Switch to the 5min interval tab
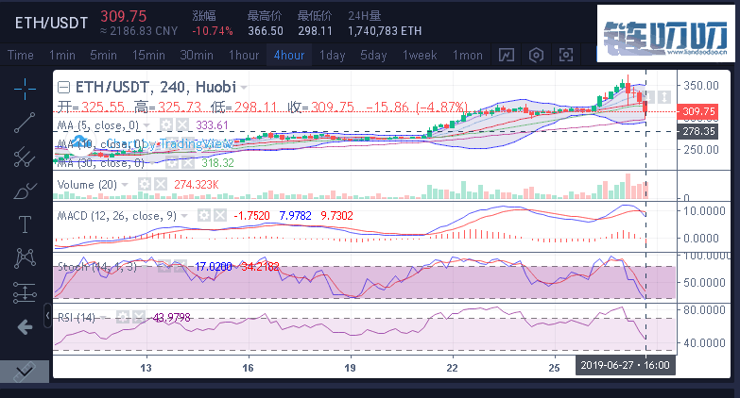 [103, 55]
